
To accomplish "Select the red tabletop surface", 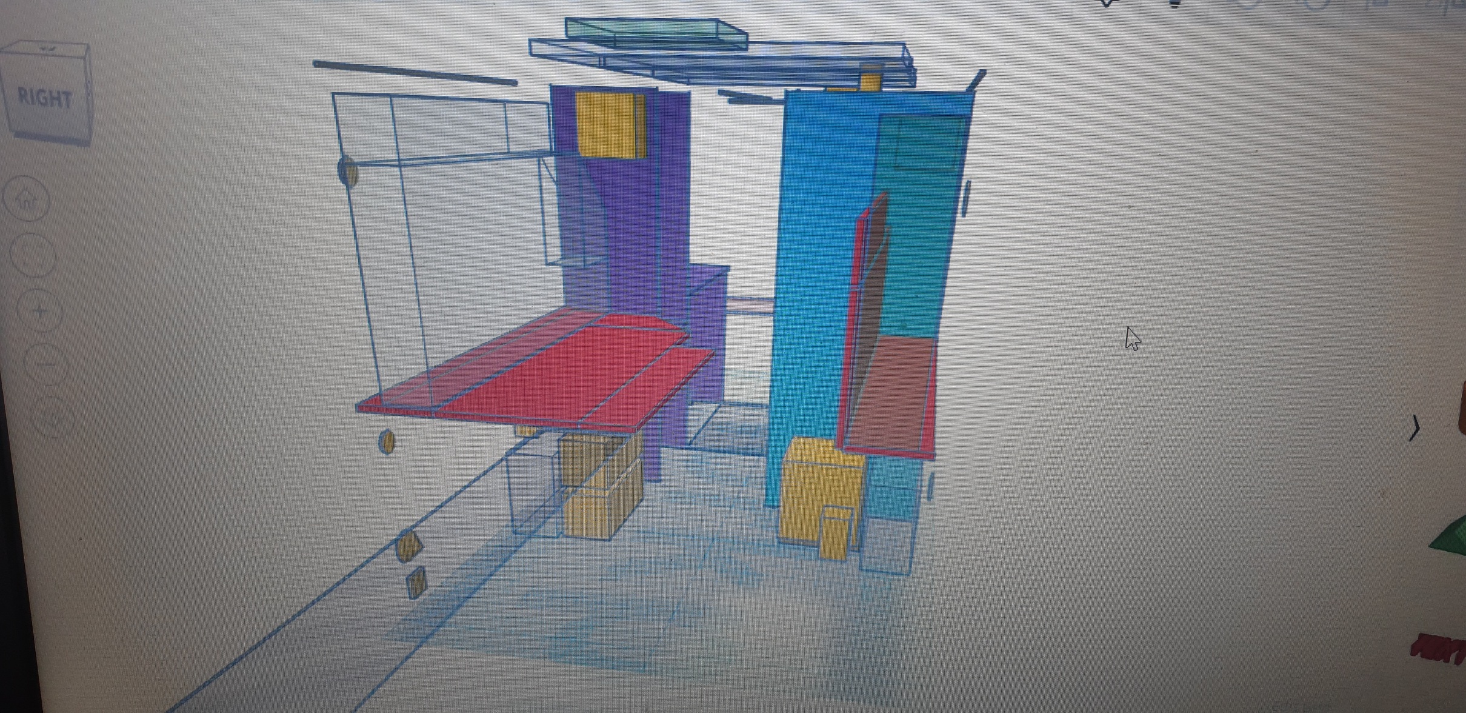I will tap(533, 370).
